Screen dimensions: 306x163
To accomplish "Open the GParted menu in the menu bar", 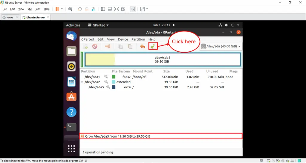I will click(88, 39).
